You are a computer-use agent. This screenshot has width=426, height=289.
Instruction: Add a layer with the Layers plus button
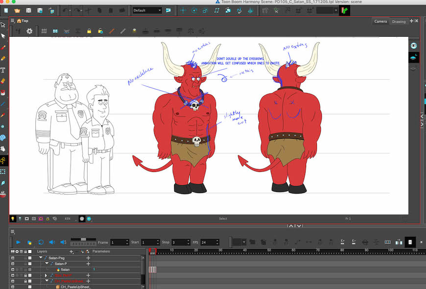click(71, 252)
